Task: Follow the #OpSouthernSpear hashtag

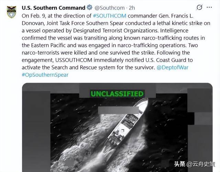Action: point(45,75)
